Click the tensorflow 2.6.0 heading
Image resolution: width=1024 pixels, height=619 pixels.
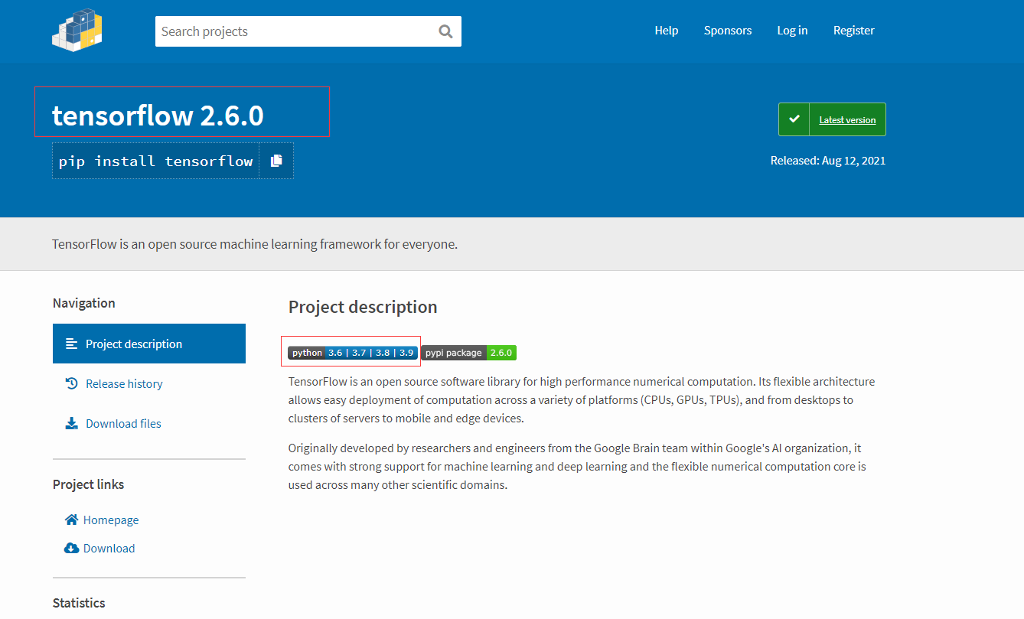click(158, 116)
